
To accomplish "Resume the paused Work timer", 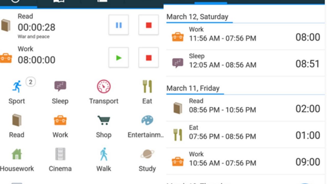I will point(119,58).
